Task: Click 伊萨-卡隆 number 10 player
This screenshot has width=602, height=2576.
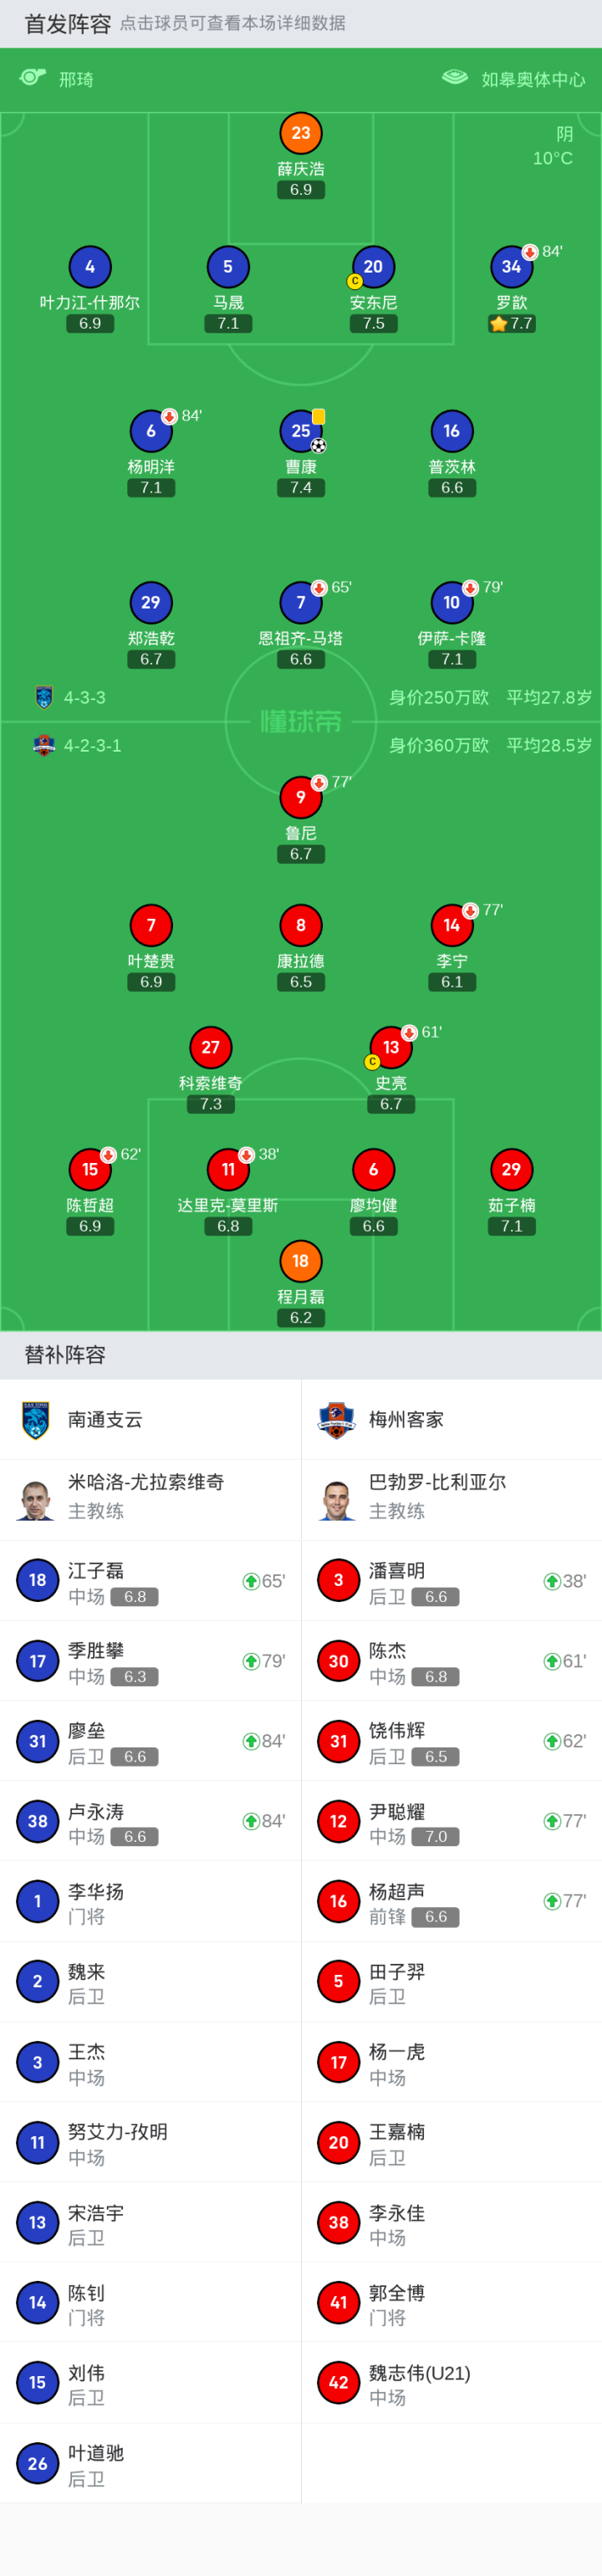Action: (x=451, y=602)
